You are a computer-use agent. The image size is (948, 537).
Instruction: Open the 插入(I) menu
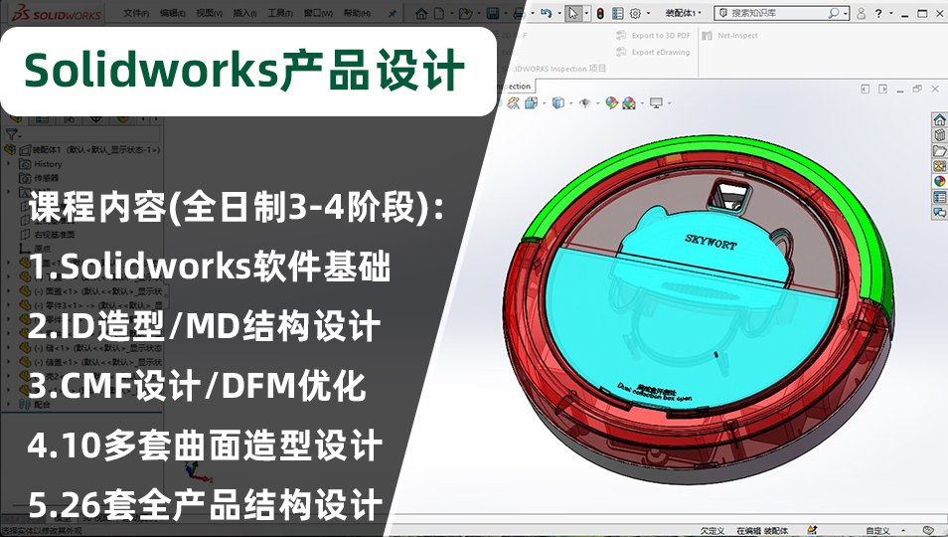click(244, 13)
